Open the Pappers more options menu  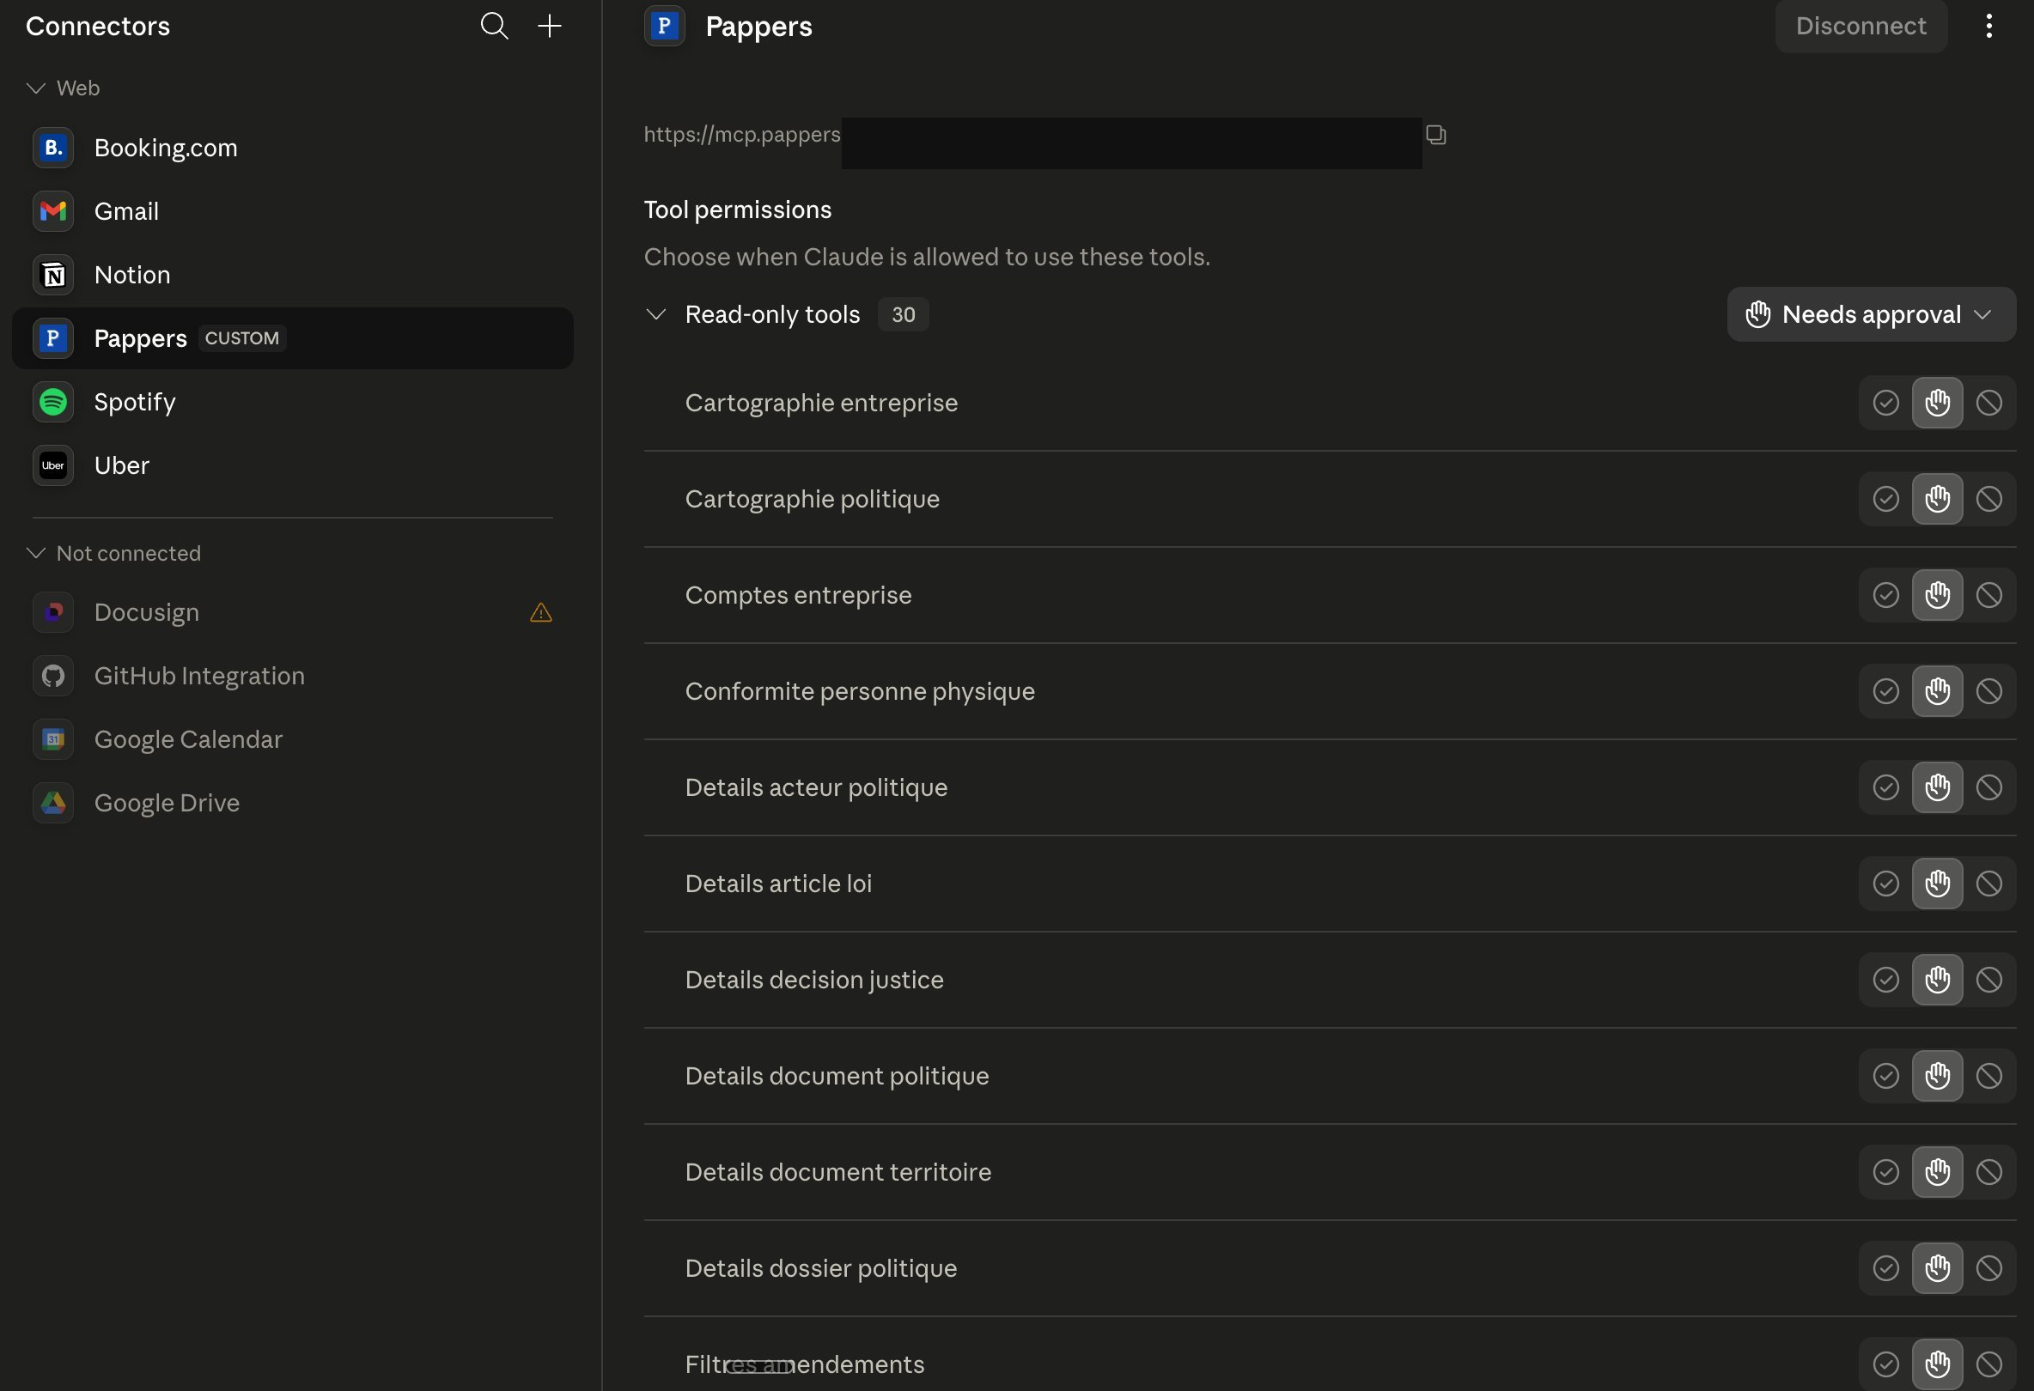[1988, 26]
